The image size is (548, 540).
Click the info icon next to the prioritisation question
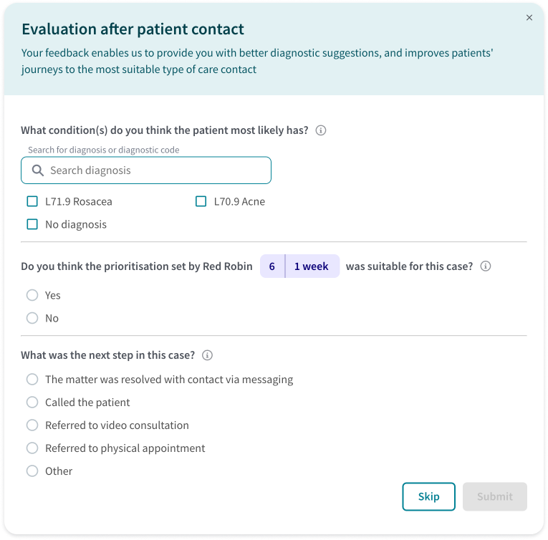(x=485, y=266)
